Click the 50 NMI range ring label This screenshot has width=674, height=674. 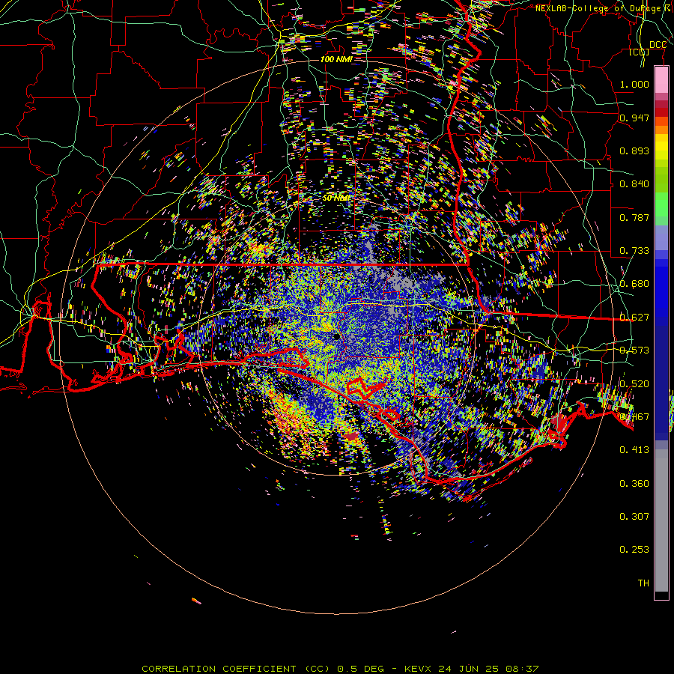[x=336, y=198]
